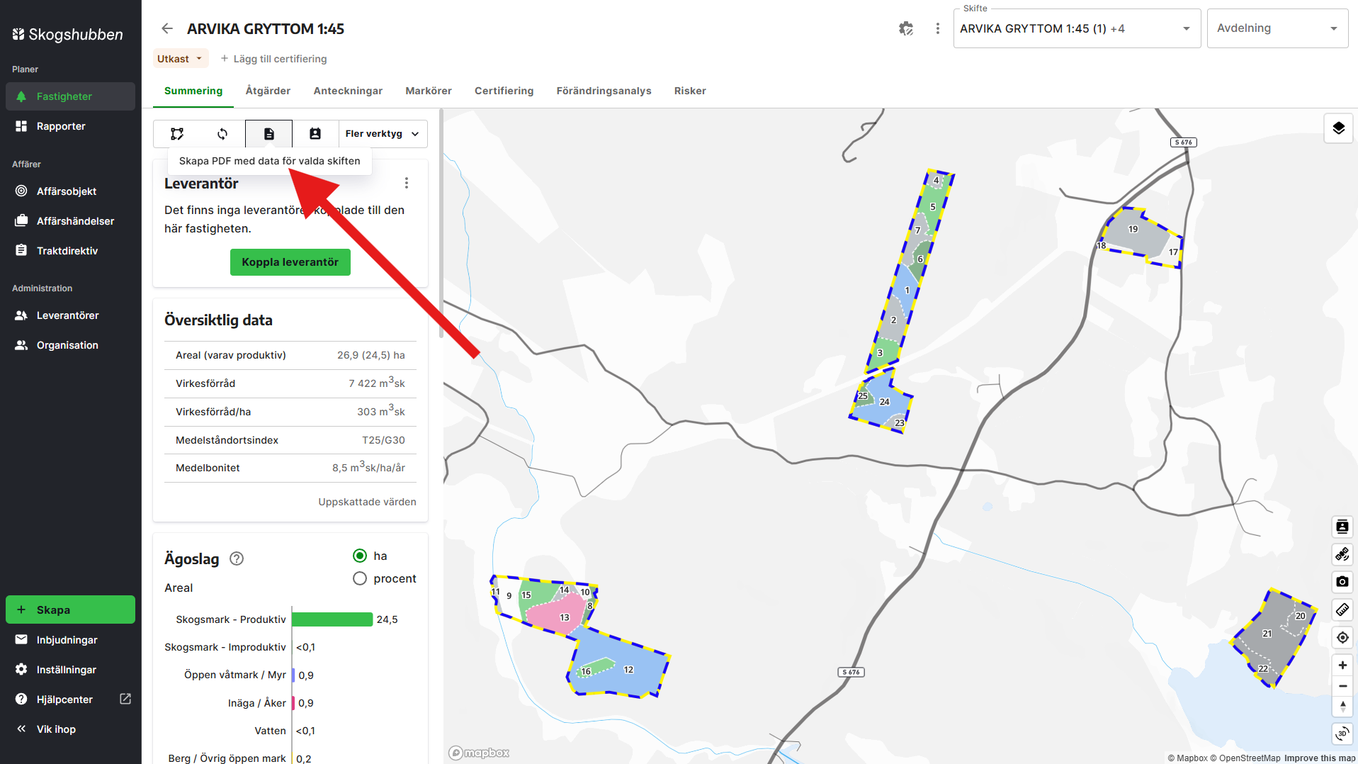Click Lägg till certifiering
Screen dimensions: 1358x764
273,59
